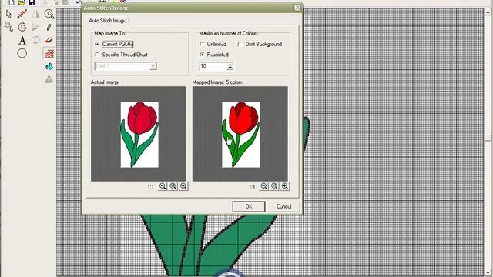This screenshot has width=493, height=277.
Task: Select the Specific Thread Chart radio option
Action: 97,55
